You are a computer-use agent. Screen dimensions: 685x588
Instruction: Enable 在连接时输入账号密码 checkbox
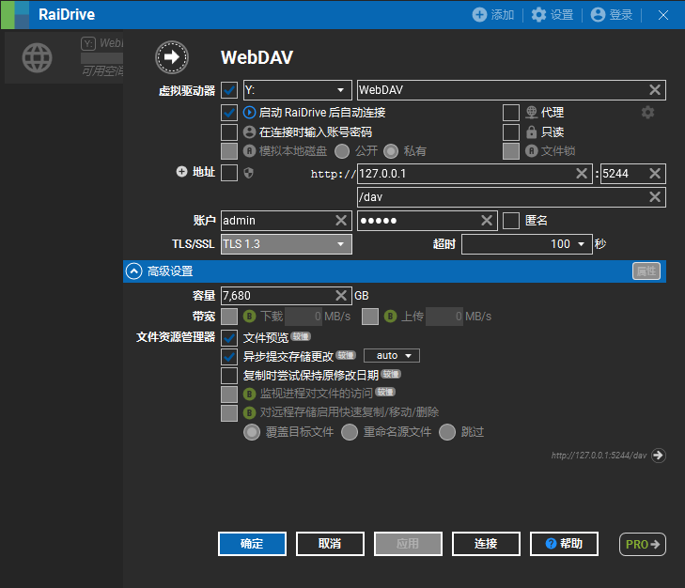229,132
